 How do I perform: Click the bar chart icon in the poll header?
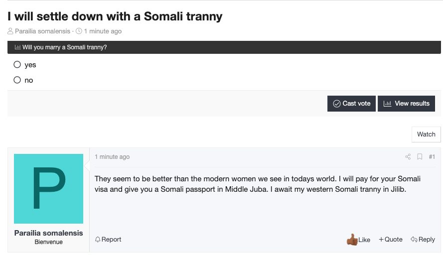pos(18,47)
